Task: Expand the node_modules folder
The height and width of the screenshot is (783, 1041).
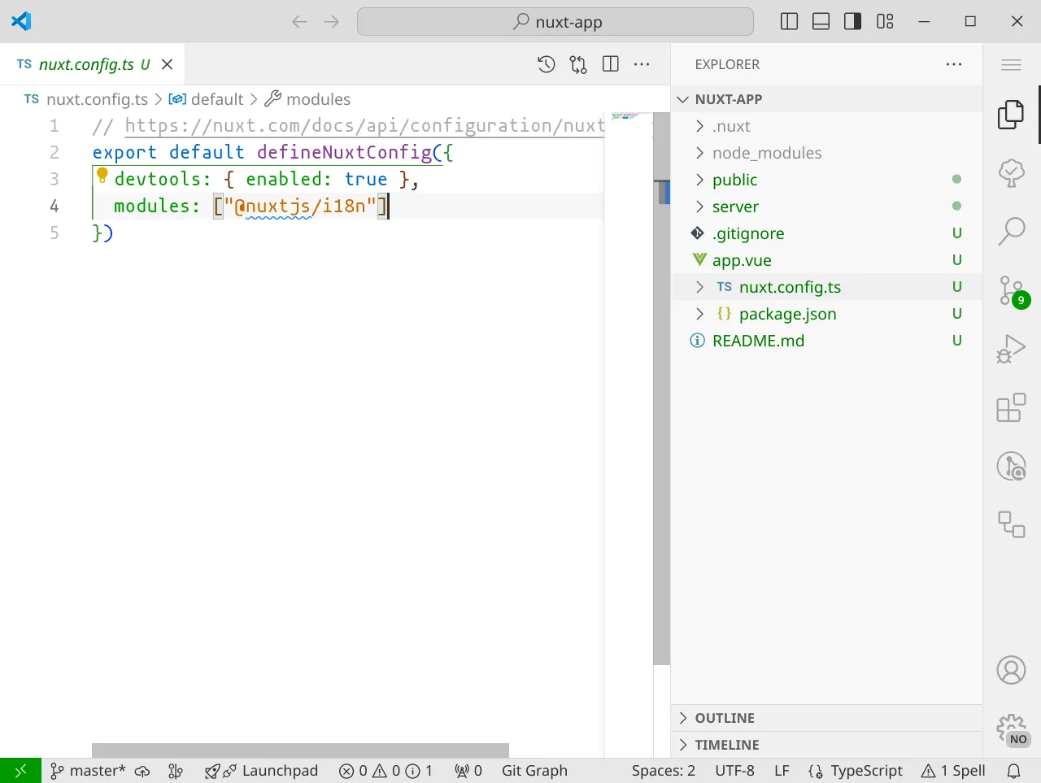Action: pyautogui.click(x=766, y=153)
